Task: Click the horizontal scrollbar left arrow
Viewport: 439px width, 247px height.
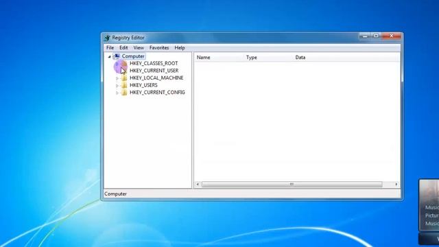Action: click(x=198, y=185)
